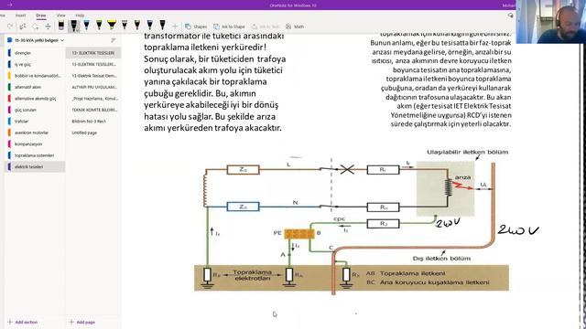586x329 pixels.
Task: Add a new pen with plus icon
Action: coord(175,27)
